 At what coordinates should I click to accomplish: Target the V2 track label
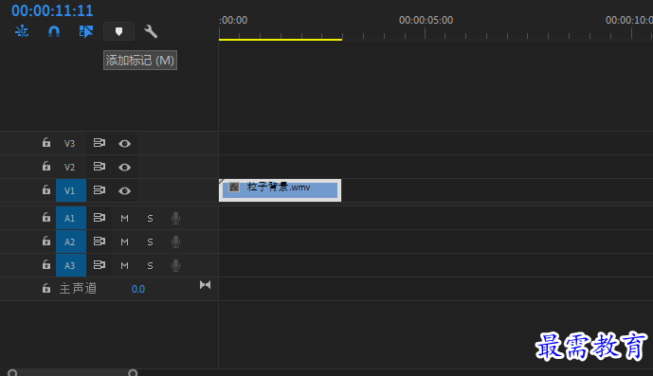click(x=69, y=168)
